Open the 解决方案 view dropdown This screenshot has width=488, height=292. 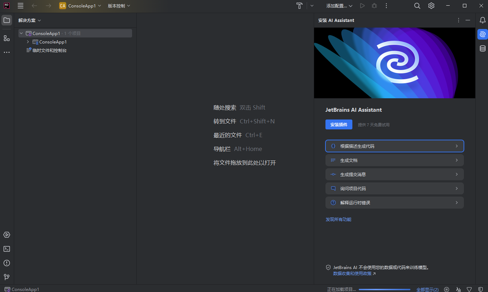click(x=30, y=21)
